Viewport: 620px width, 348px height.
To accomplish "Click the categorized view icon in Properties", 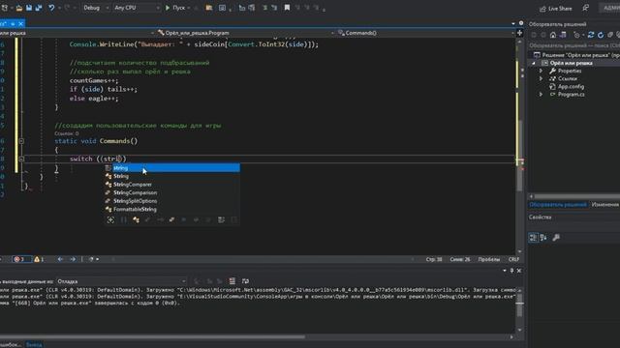I will [533, 238].
